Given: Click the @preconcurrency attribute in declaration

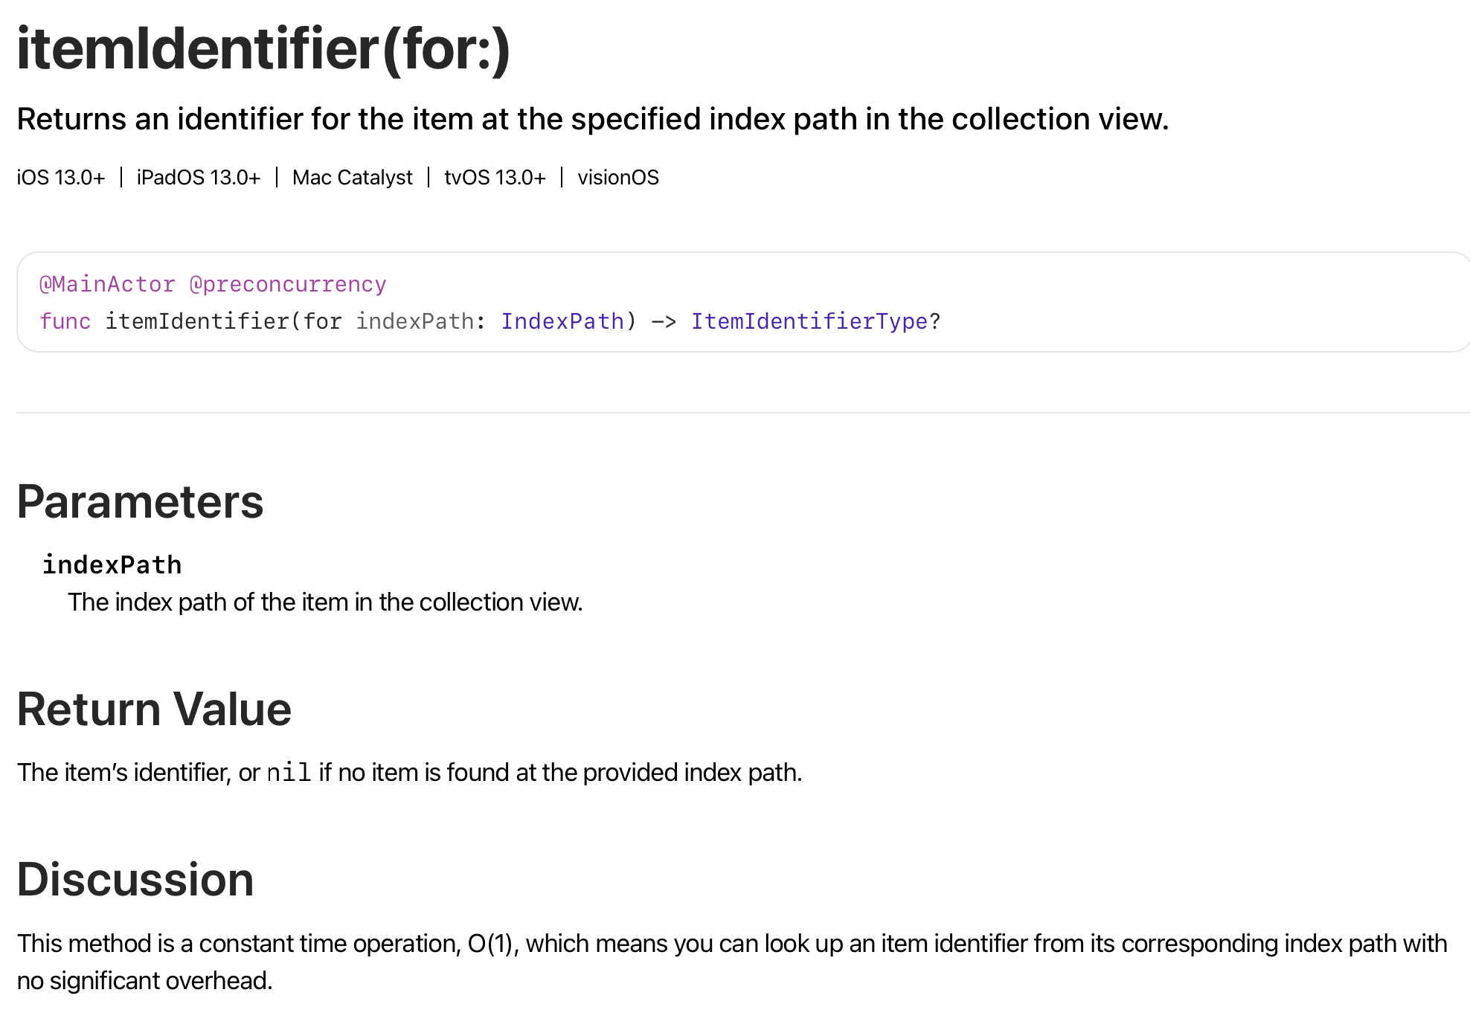Looking at the screenshot, I should coord(288,284).
